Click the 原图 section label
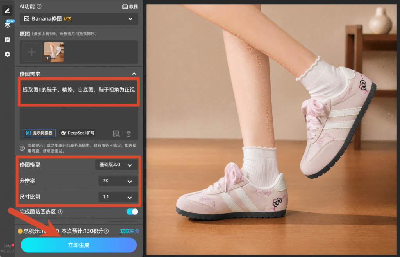Image resolution: width=400 pixels, height=257 pixels. click(x=25, y=34)
